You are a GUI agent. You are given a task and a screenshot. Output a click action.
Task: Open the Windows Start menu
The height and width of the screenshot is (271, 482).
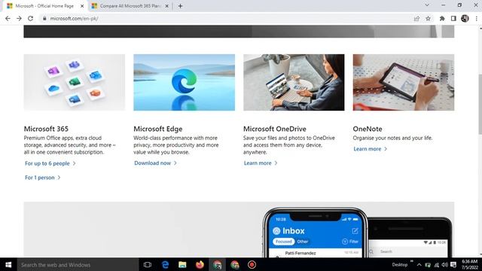coord(8,264)
